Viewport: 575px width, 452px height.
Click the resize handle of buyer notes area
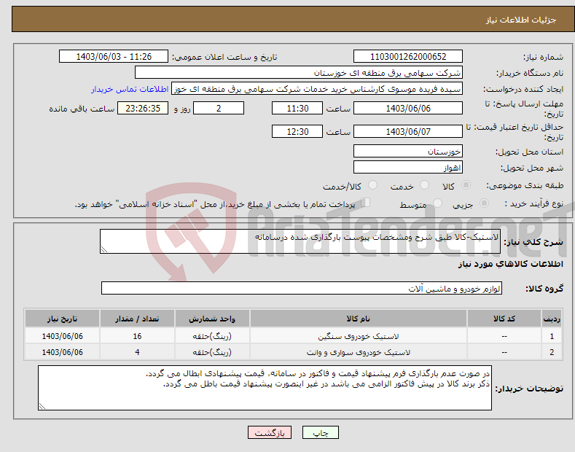(x=42, y=406)
